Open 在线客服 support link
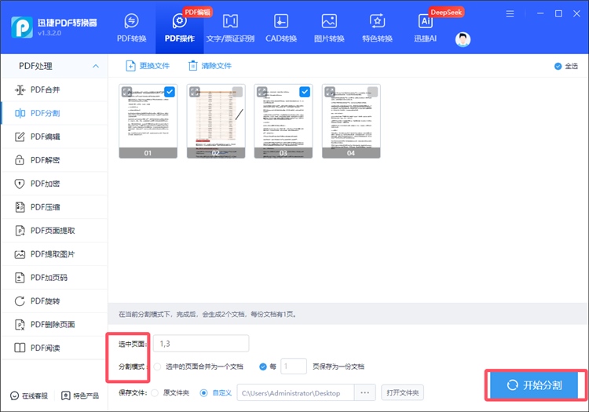 (29, 396)
